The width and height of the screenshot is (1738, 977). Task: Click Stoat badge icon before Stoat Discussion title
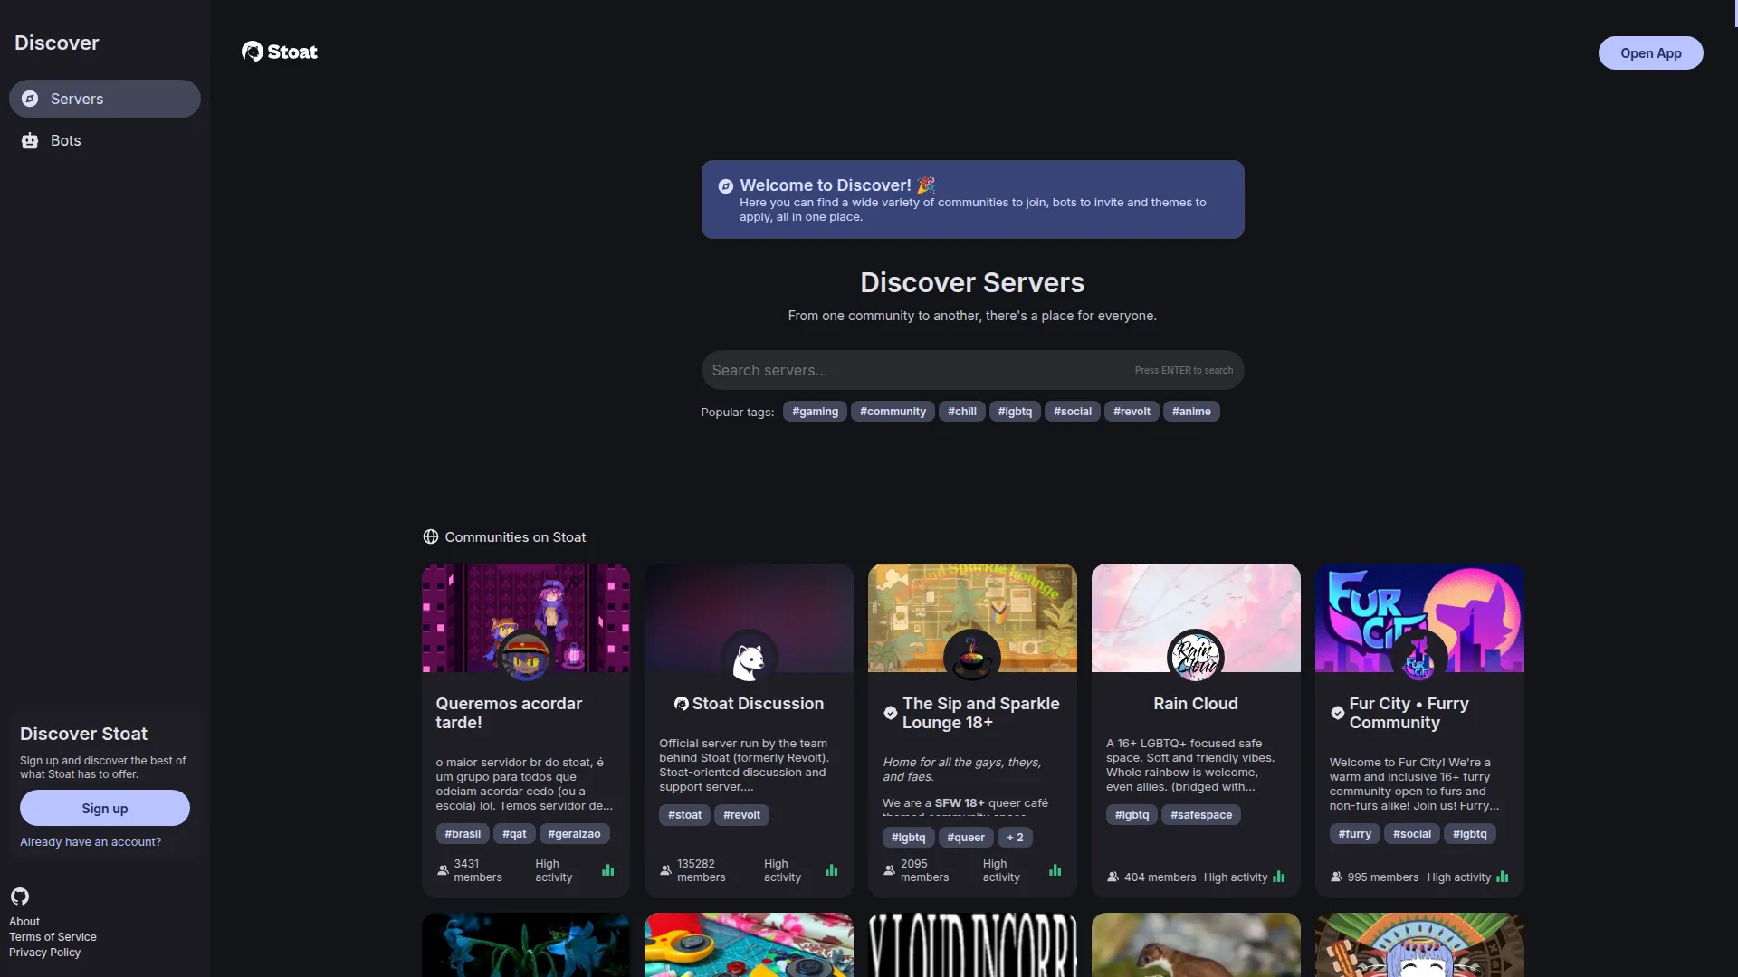(681, 704)
